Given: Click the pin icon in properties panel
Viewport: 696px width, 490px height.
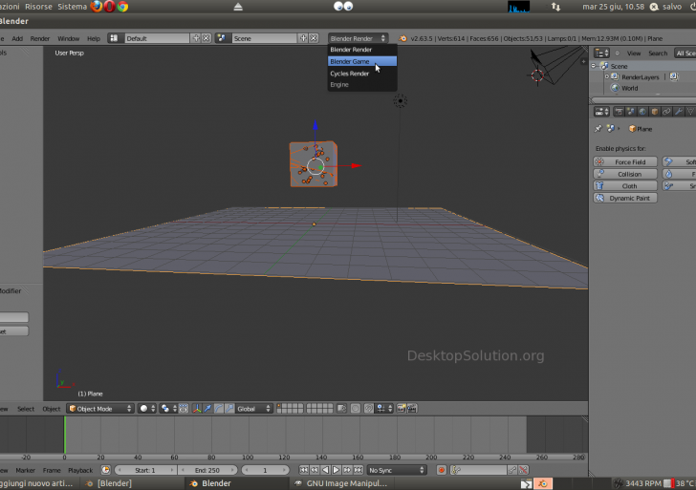Looking at the screenshot, I should click(x=598, y=128).
